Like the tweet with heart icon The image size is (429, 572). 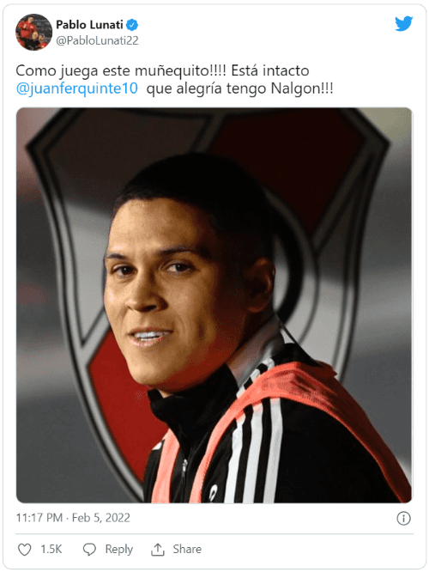pyautogui.click(x=25, y=550)
